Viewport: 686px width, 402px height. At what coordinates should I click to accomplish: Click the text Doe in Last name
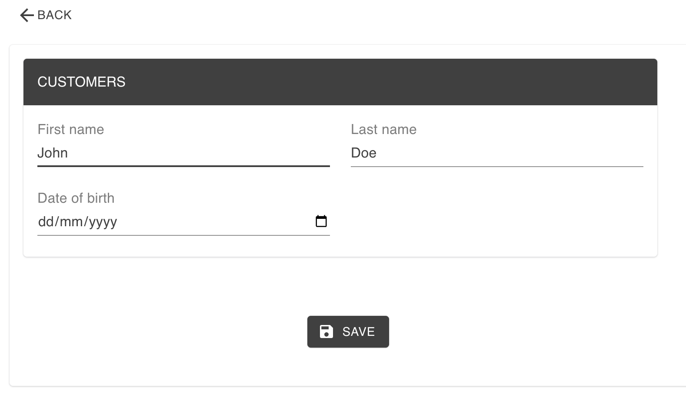click(364, 153)
